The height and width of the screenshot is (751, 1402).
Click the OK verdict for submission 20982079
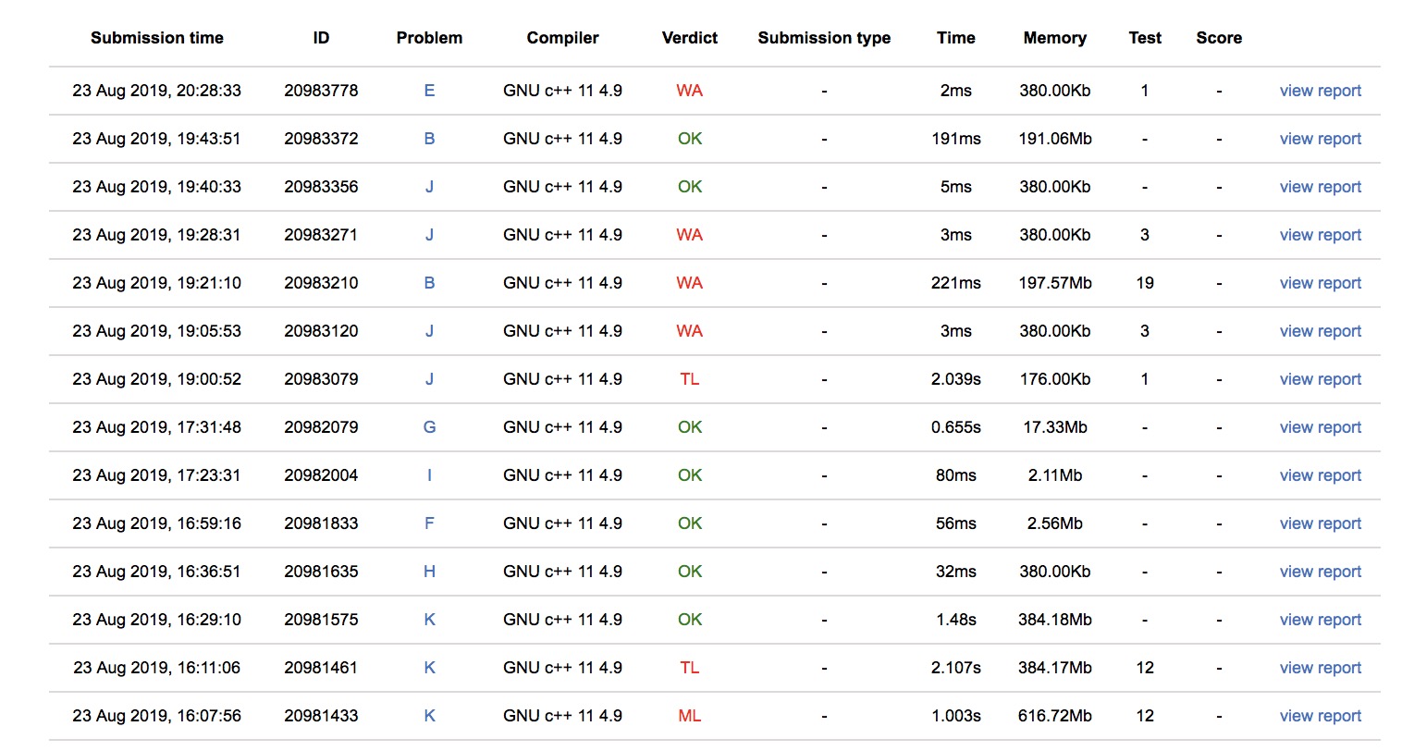pyautogui.click(x=689, y=427)
